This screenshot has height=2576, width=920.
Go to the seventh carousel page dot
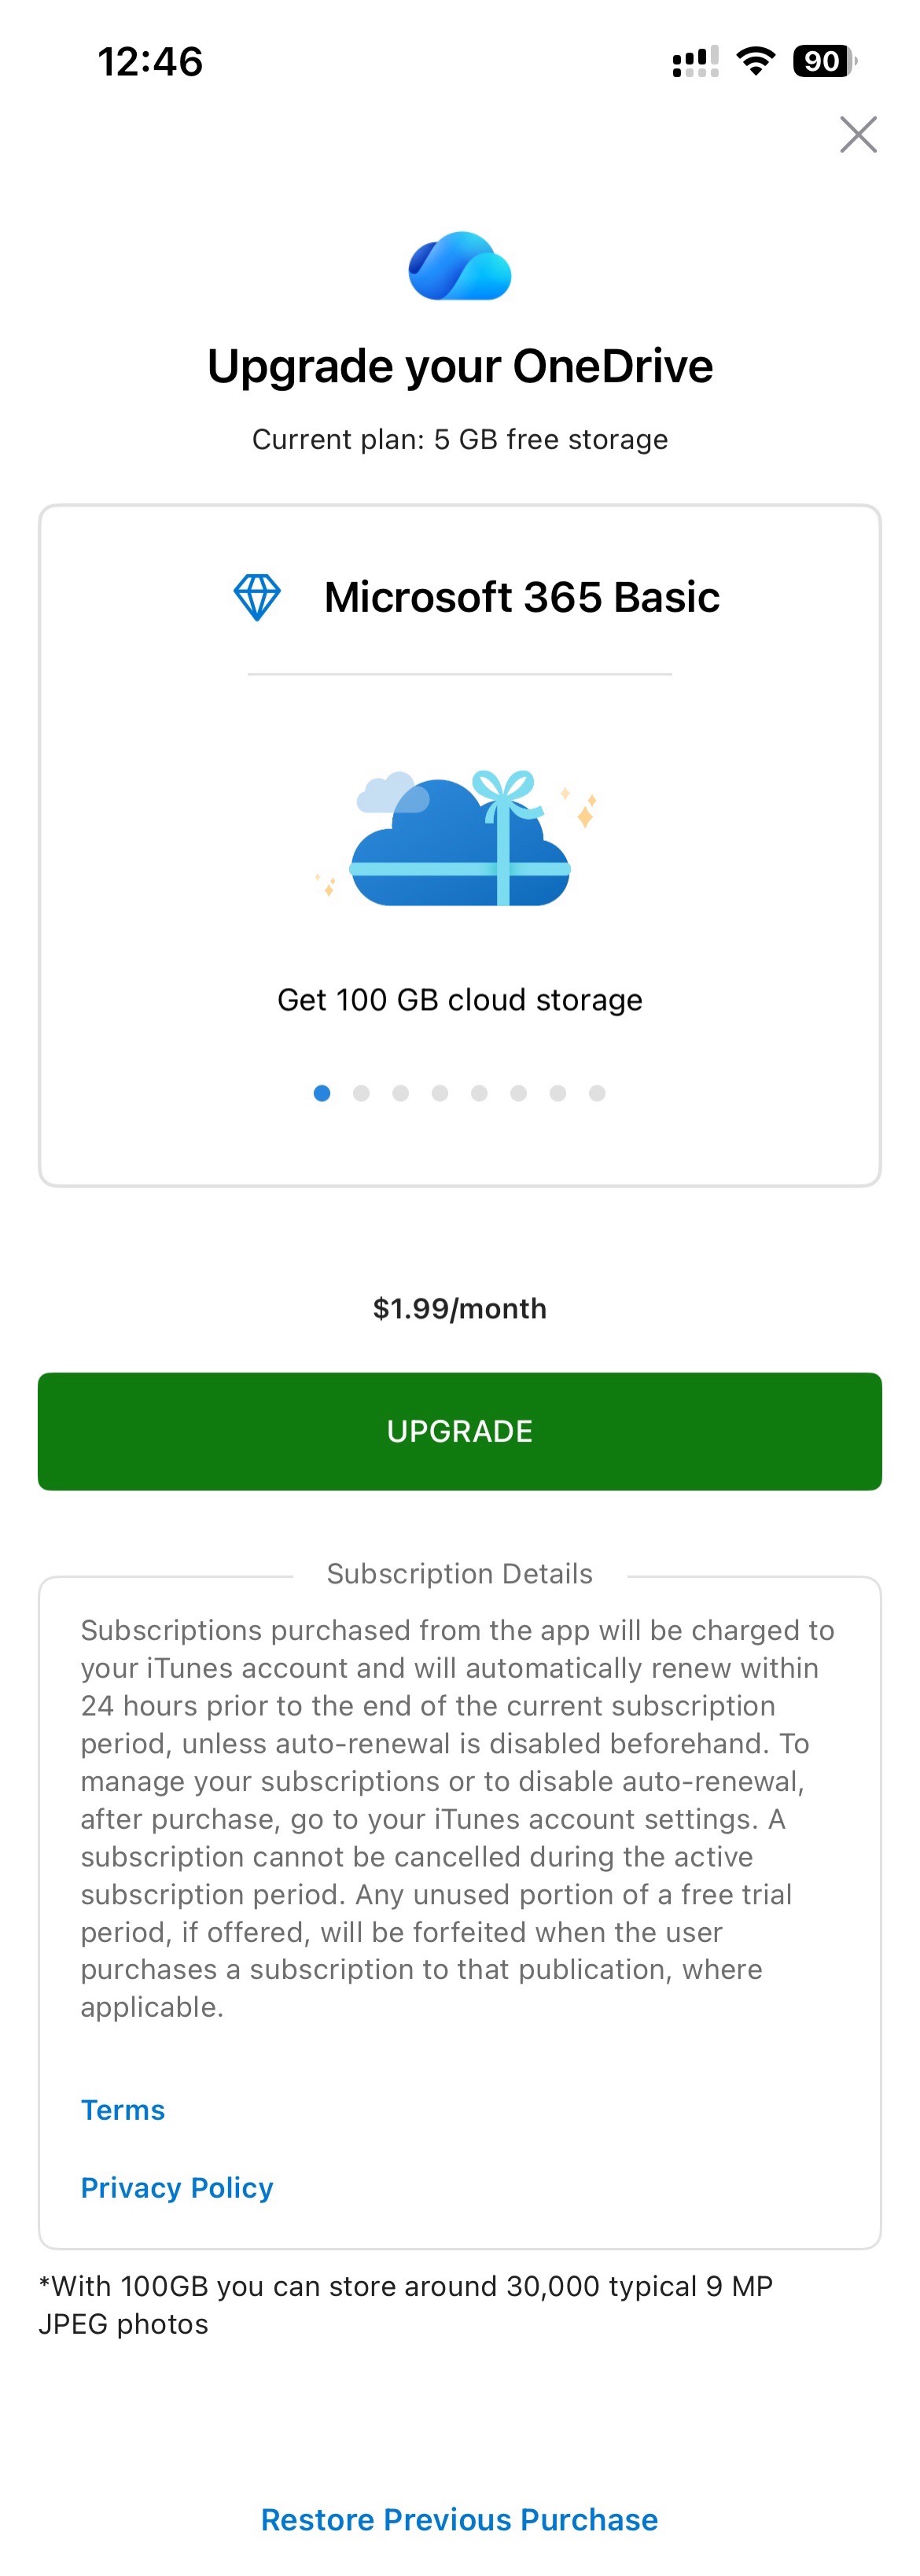(x=558, y=1093)
